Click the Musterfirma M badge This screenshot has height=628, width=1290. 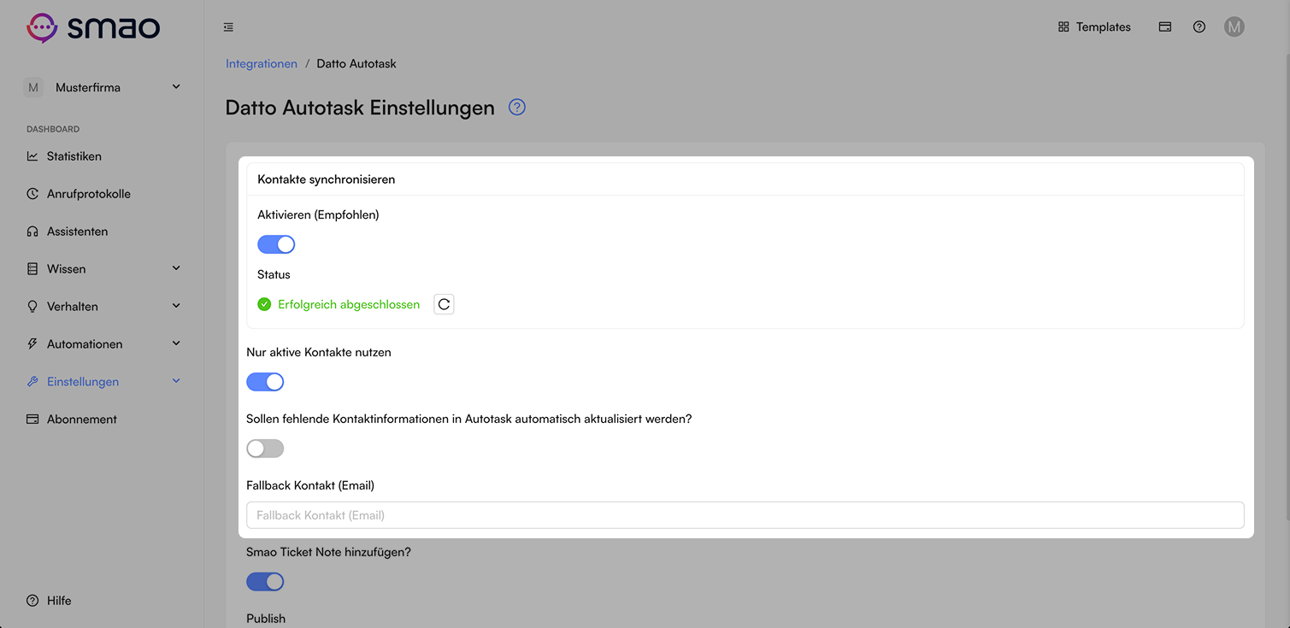point(33,87)
